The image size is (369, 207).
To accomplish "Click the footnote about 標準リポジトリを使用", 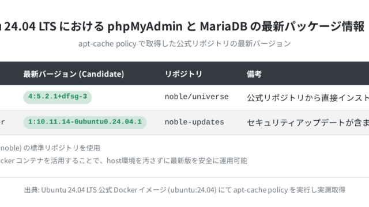I will (50, 148).
